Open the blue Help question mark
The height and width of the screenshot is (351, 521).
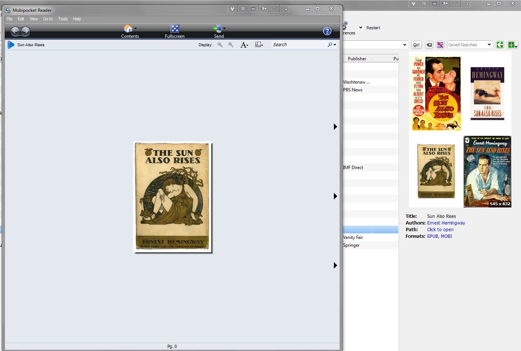tap(327, 31)
